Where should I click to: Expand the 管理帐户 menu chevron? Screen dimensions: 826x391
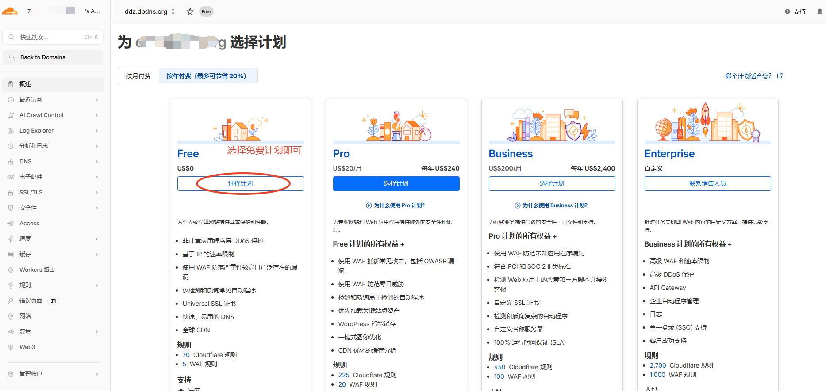pyautogui.click(x=96, y=374)
